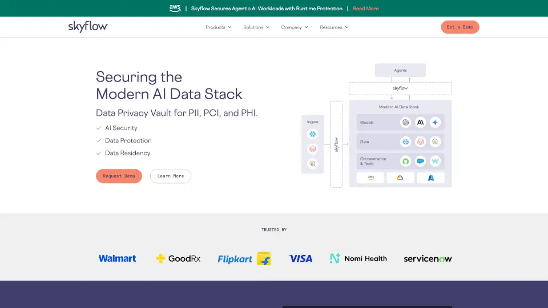
Task: Expand the Products dropdown menu
Action: (219, 27)
